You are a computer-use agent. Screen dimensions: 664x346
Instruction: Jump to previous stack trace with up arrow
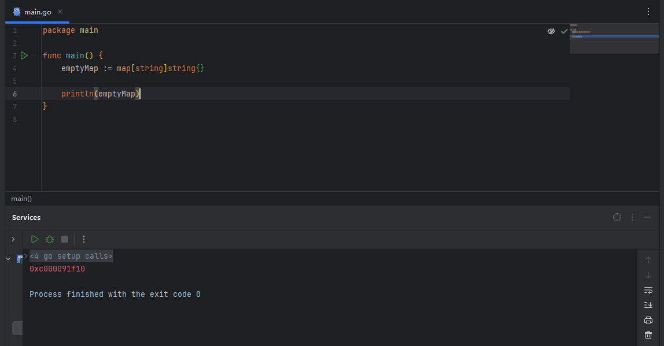[x=648, y=260]
